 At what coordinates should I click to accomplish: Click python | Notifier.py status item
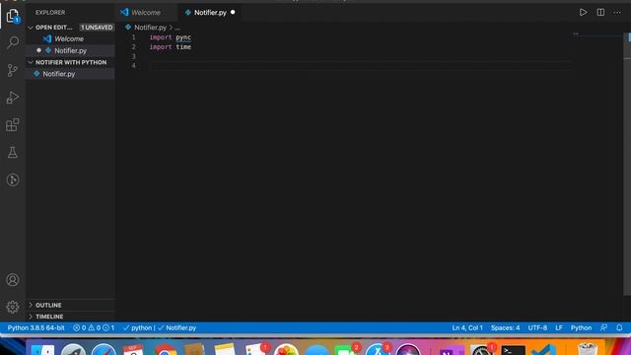tap(160, 327)
